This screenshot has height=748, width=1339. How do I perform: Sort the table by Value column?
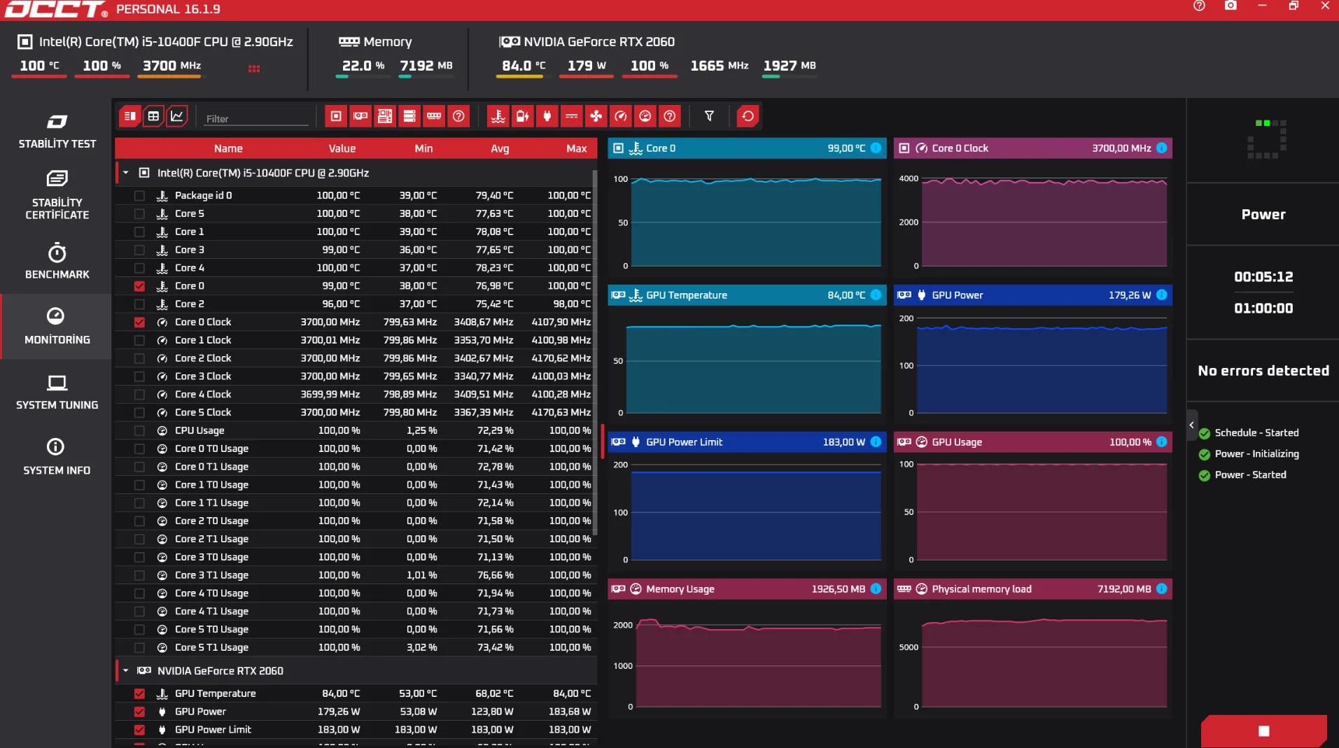coord(342,148)
